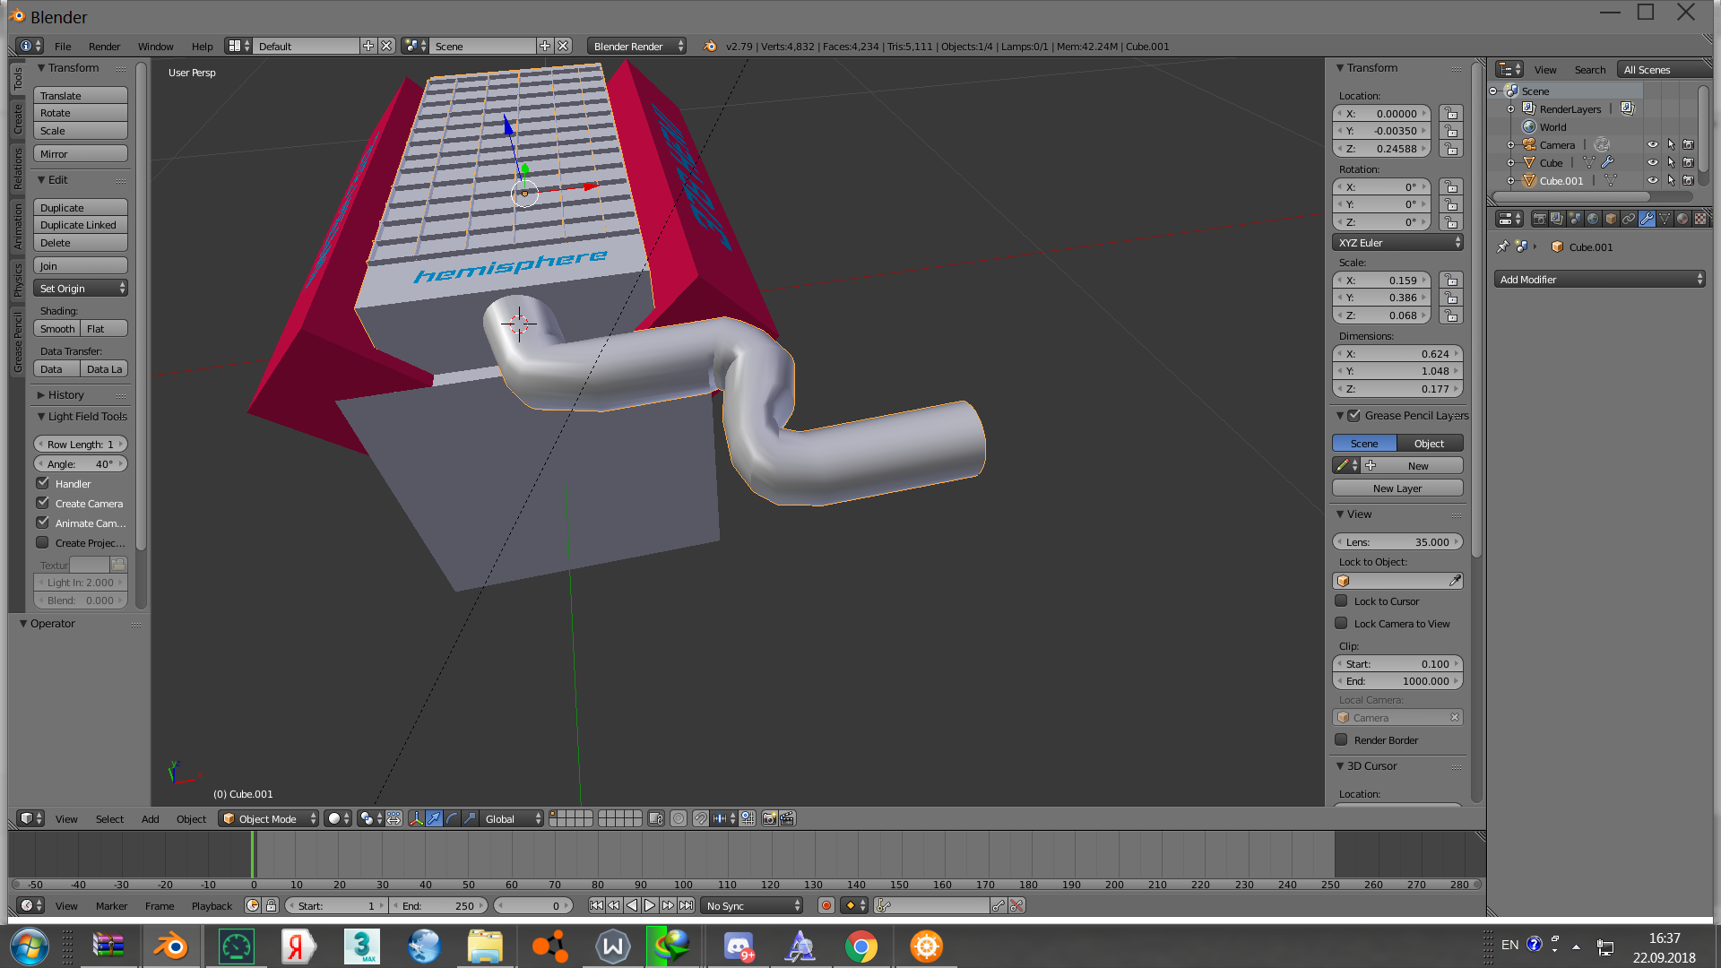Hide Cube.001 with its eye icon
Image resolution: width=1721 pixels, height=968 pixels.
tap(1653, 180)
